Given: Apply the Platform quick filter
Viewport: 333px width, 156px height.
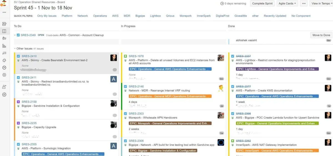Looking at the screenshot, I should click(67, 16).
